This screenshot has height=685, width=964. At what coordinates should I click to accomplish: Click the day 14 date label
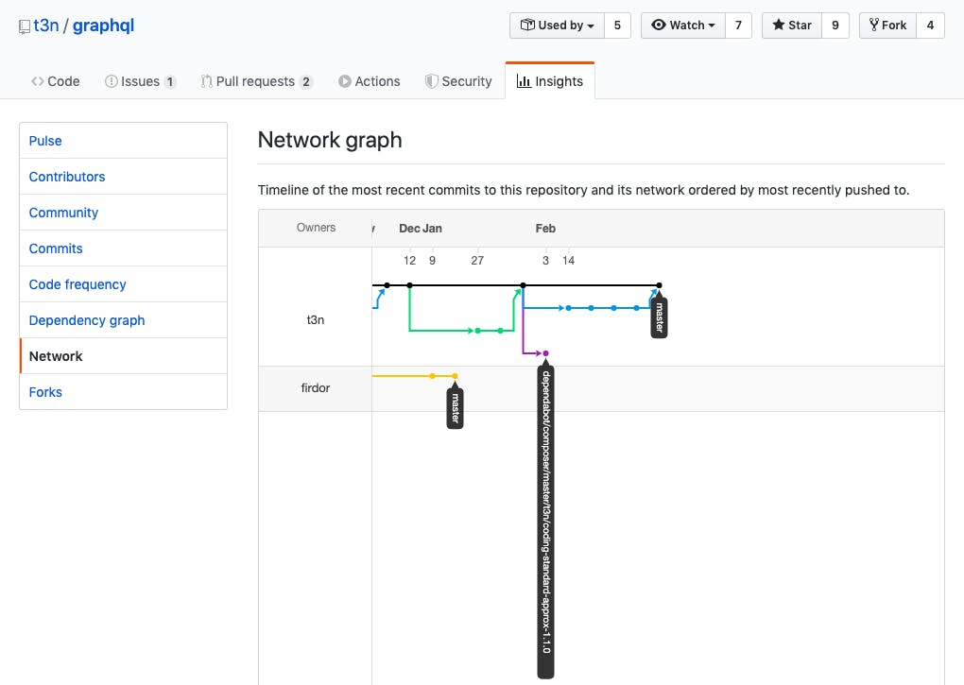click(569, 261)
